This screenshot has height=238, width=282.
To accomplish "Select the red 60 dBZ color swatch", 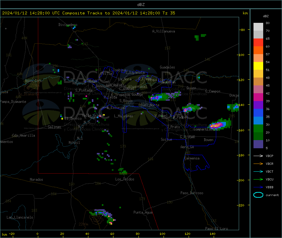I will [258, 42].
